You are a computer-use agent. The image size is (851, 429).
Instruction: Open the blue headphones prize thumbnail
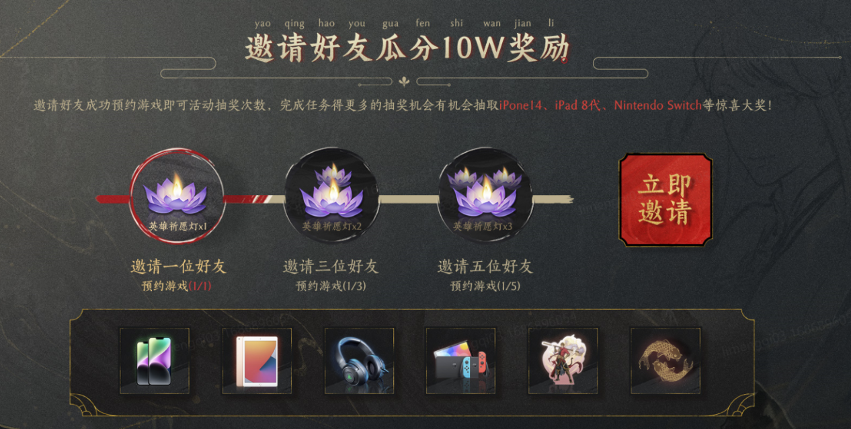pyautogui.click(x=359, y=361)
